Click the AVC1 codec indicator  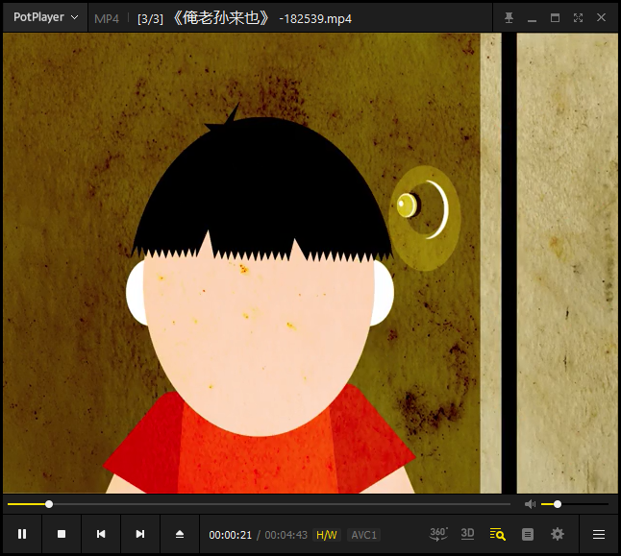point(363,535)
